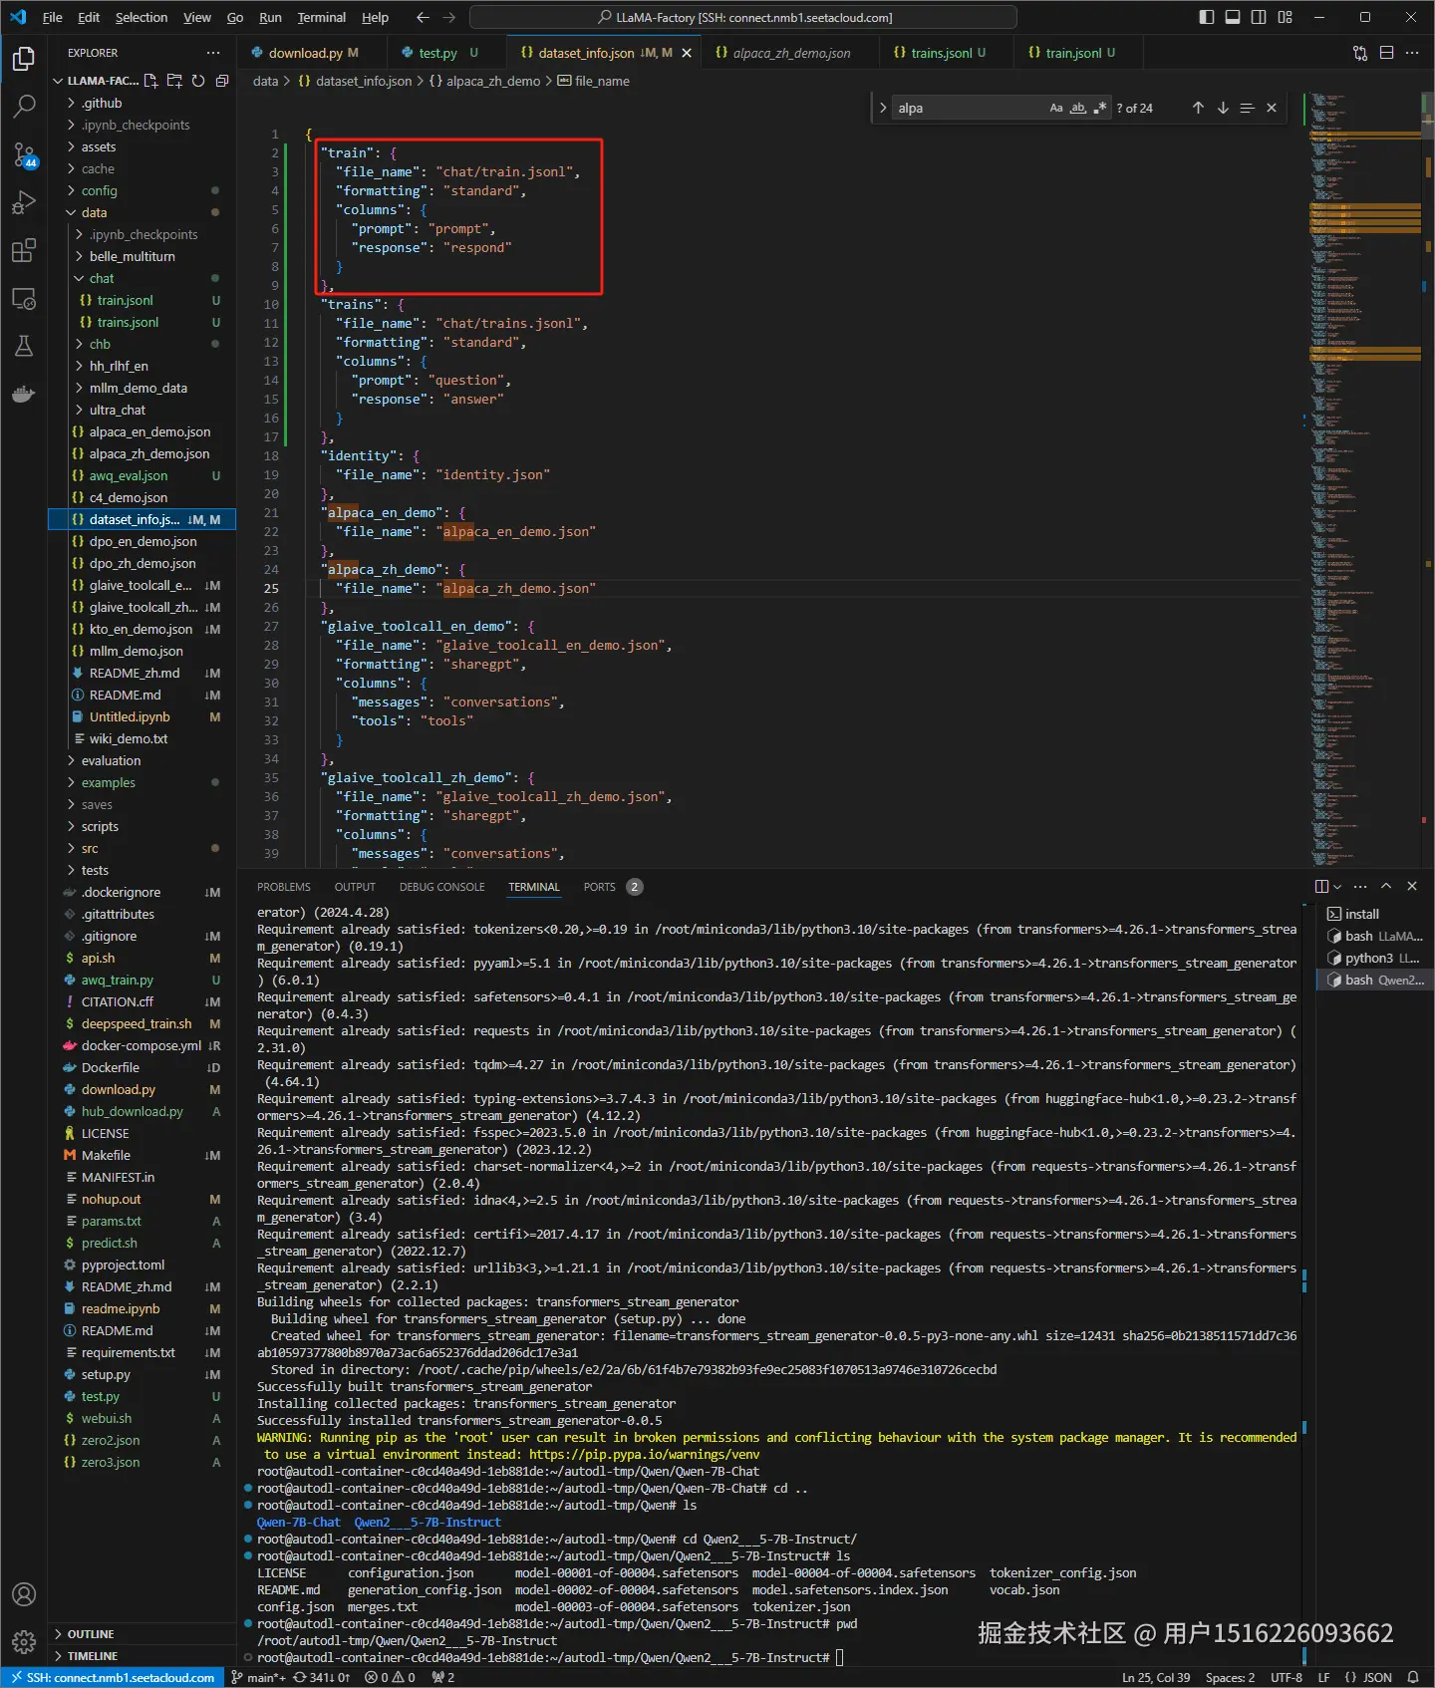This screenshot has height=1688, width=1435.
Task: Open the Terminal menu
Action: [x=321, y=17]
